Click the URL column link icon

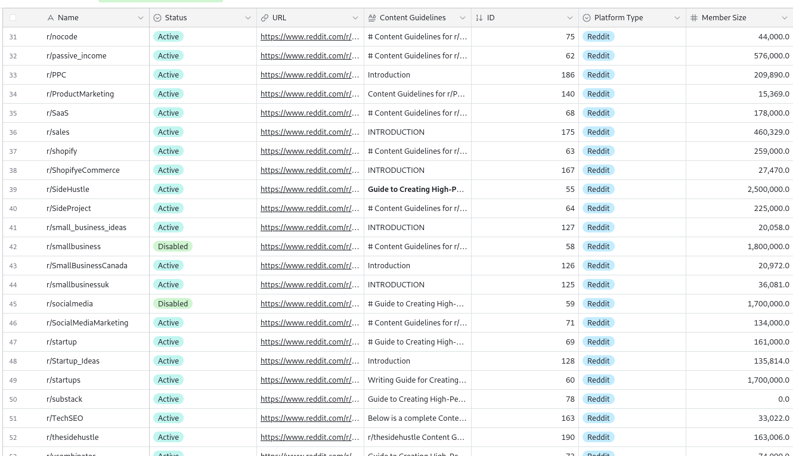(265, 18)
